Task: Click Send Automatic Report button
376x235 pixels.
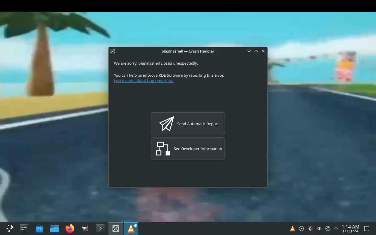Action: point(188,124)
